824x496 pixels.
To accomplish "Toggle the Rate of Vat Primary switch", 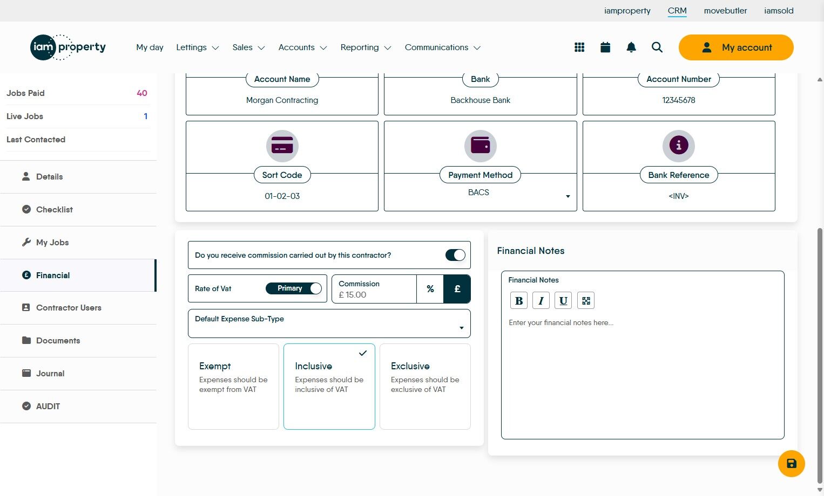I will click(294, 288).
